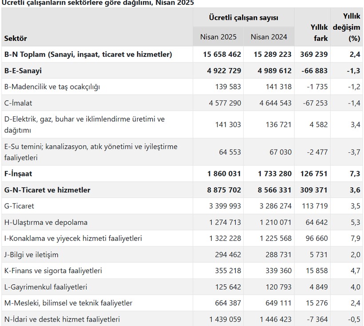
Task: Select the K-Finans ve sigorta faaliyetleri row
Action: 182,270
